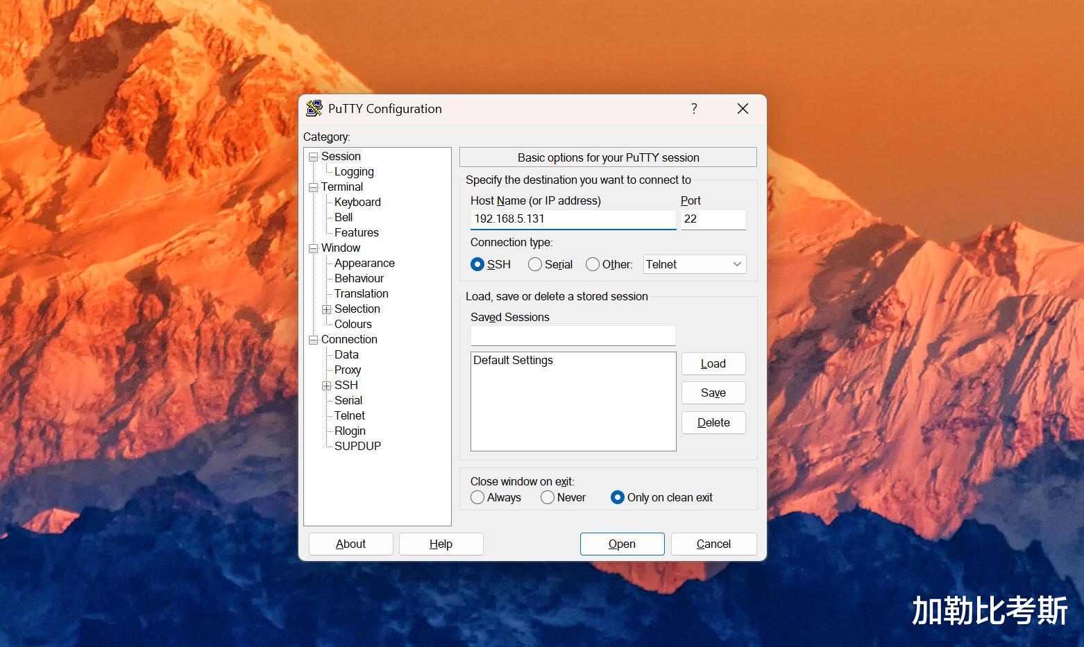Collapse the Connection tree node
1084x647 pixels.
[x=314, y=340]
